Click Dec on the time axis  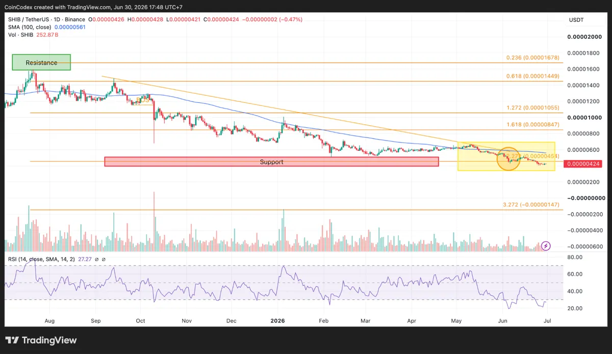coord(231,321)
